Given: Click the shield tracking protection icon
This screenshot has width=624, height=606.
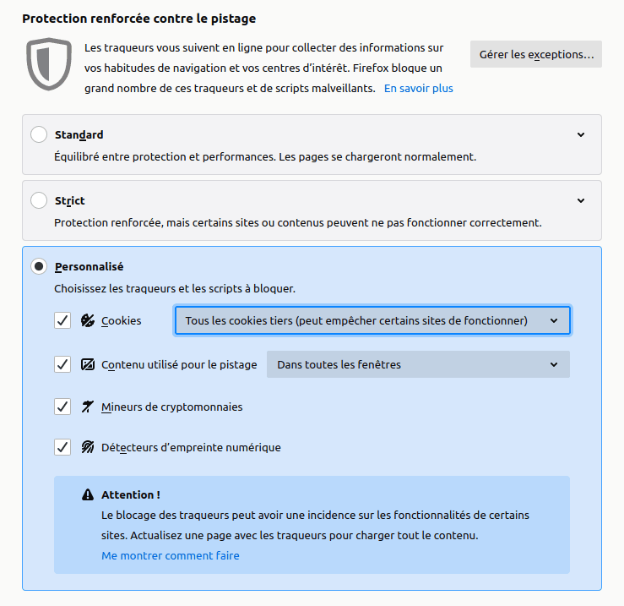Looking at the screenshot, I should (x=49, y=64).
